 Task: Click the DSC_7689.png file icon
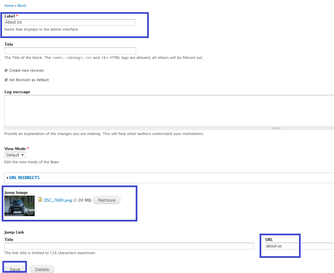(x=40, y=199)
